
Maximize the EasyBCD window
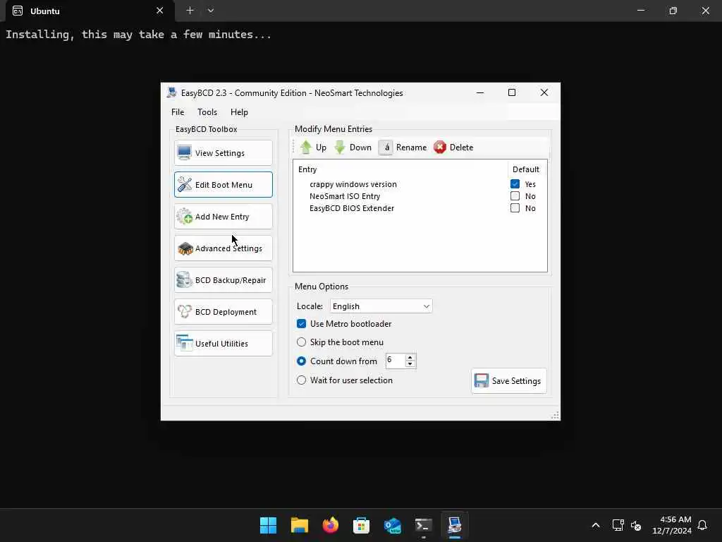click(x=512, y=92)
